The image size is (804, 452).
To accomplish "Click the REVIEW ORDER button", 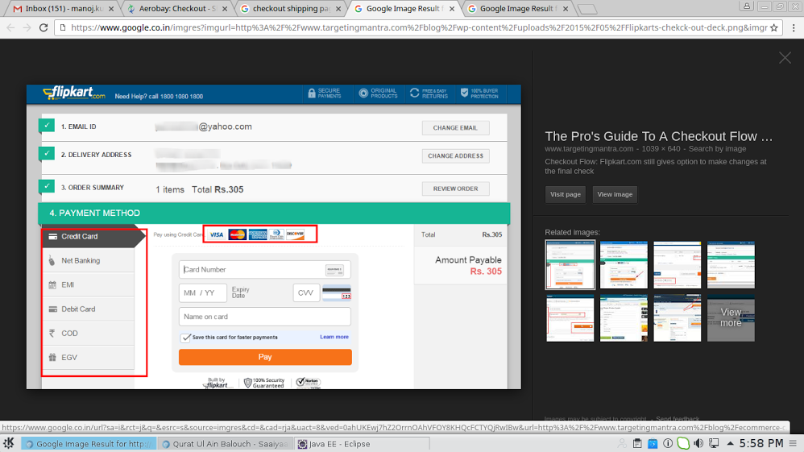I will 455,189.
